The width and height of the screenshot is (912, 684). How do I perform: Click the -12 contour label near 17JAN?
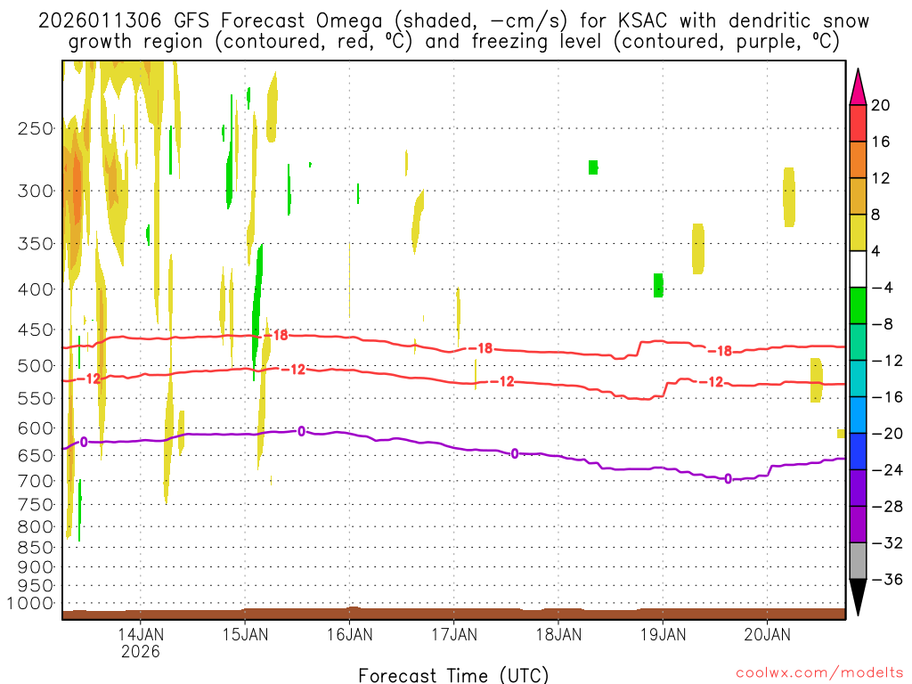pos(502,381)
